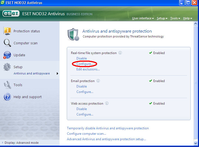Disable Web access protection
The width and height of the screenshot is (199, 147).
(x=82, y=109)
